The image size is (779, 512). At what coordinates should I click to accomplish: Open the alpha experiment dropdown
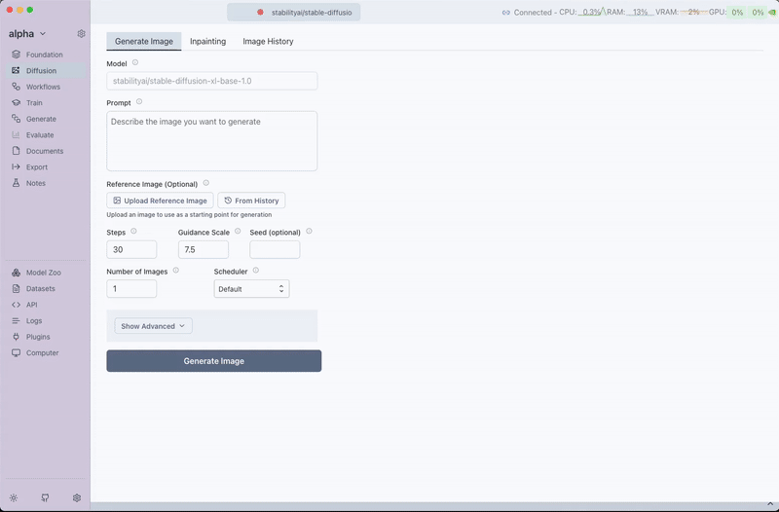pos(27,34)
